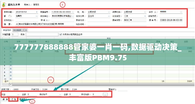The height and width of the screenshot is (104, 195).
Task: Click the ellipsis button after 预付账款
Action: pyautogui.click(x=105, y=95)
